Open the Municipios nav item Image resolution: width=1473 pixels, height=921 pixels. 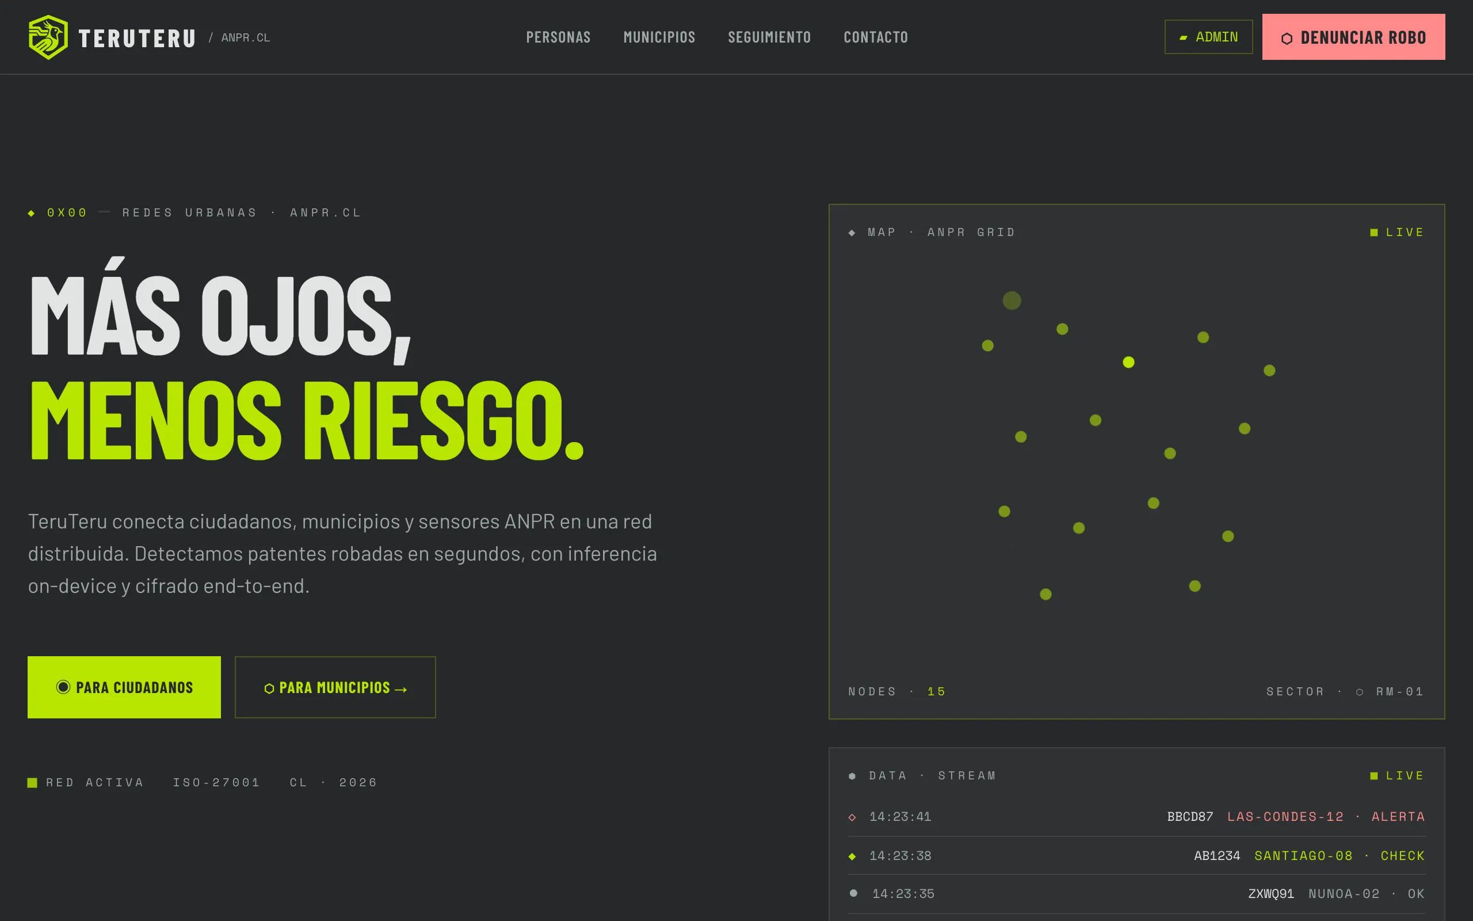pos(659,37)
